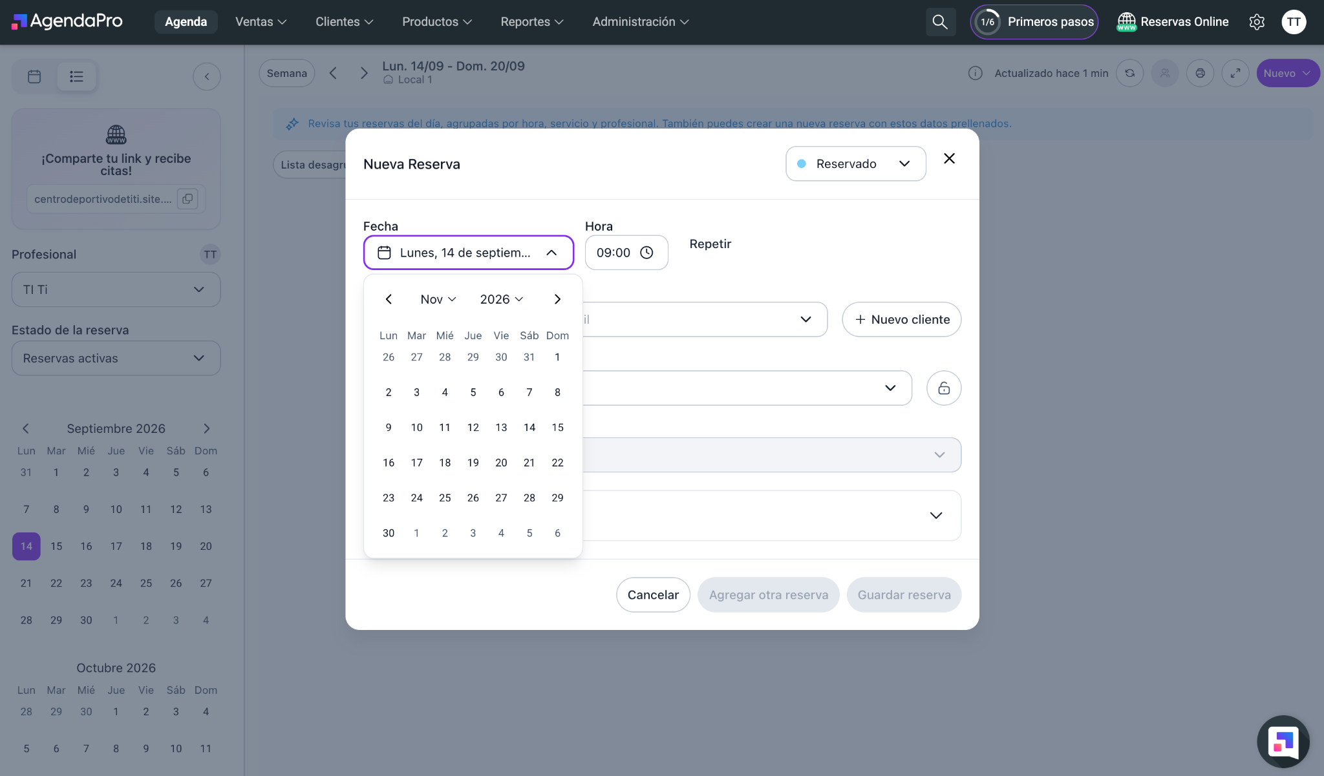Open the Reservado status dropdown
Image resolution: width=1324 pixels, height=776 pixels.
point(855,163)
